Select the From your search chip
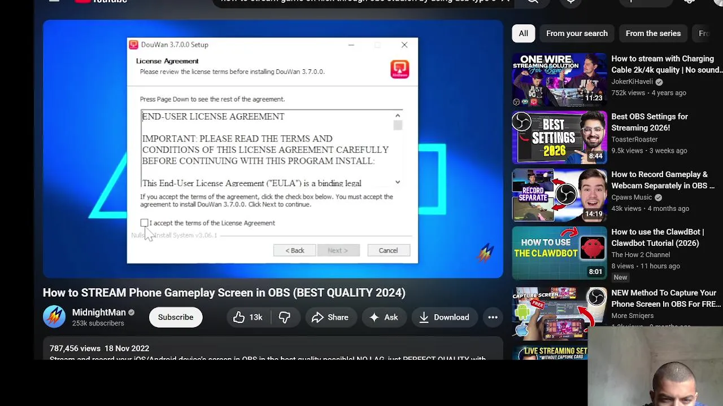Viewport: 723px width, 406px height. coord(577,33)
